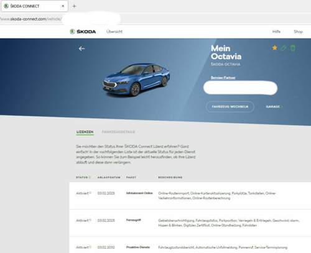This screenshot has width=311, height=253.
Task: Open the Hilfe menu item
Action: (276, 32)
